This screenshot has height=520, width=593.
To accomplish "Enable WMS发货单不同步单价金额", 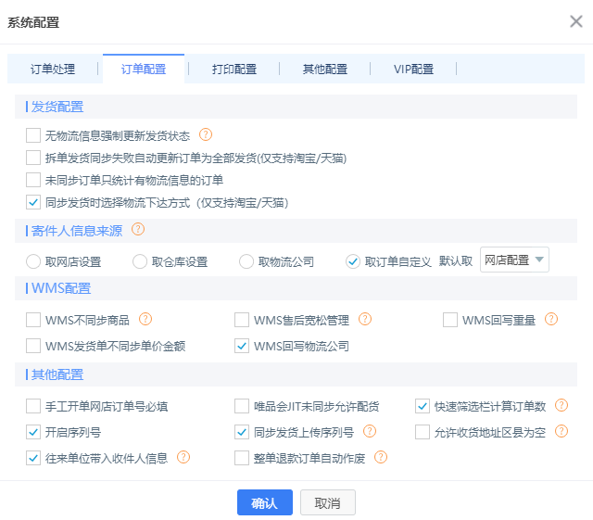I will tap(33, 346).
